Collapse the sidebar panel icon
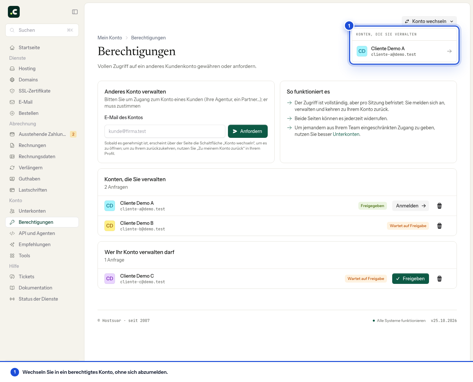 (x=75, y=12)
